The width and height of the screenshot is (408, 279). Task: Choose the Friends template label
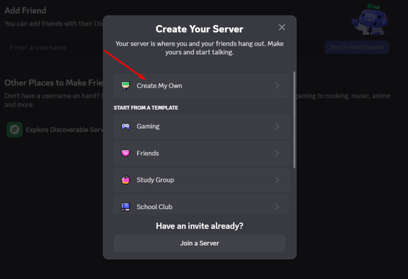[148, 153]
